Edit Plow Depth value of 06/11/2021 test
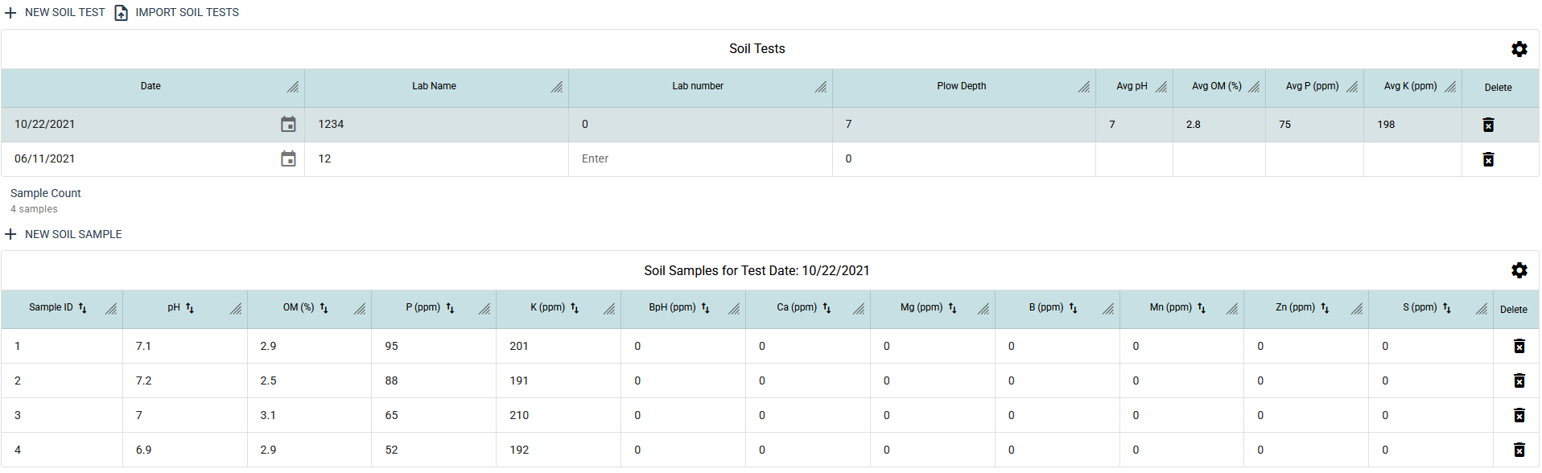This screenshot has width=1542, height=473. (963, 159)
